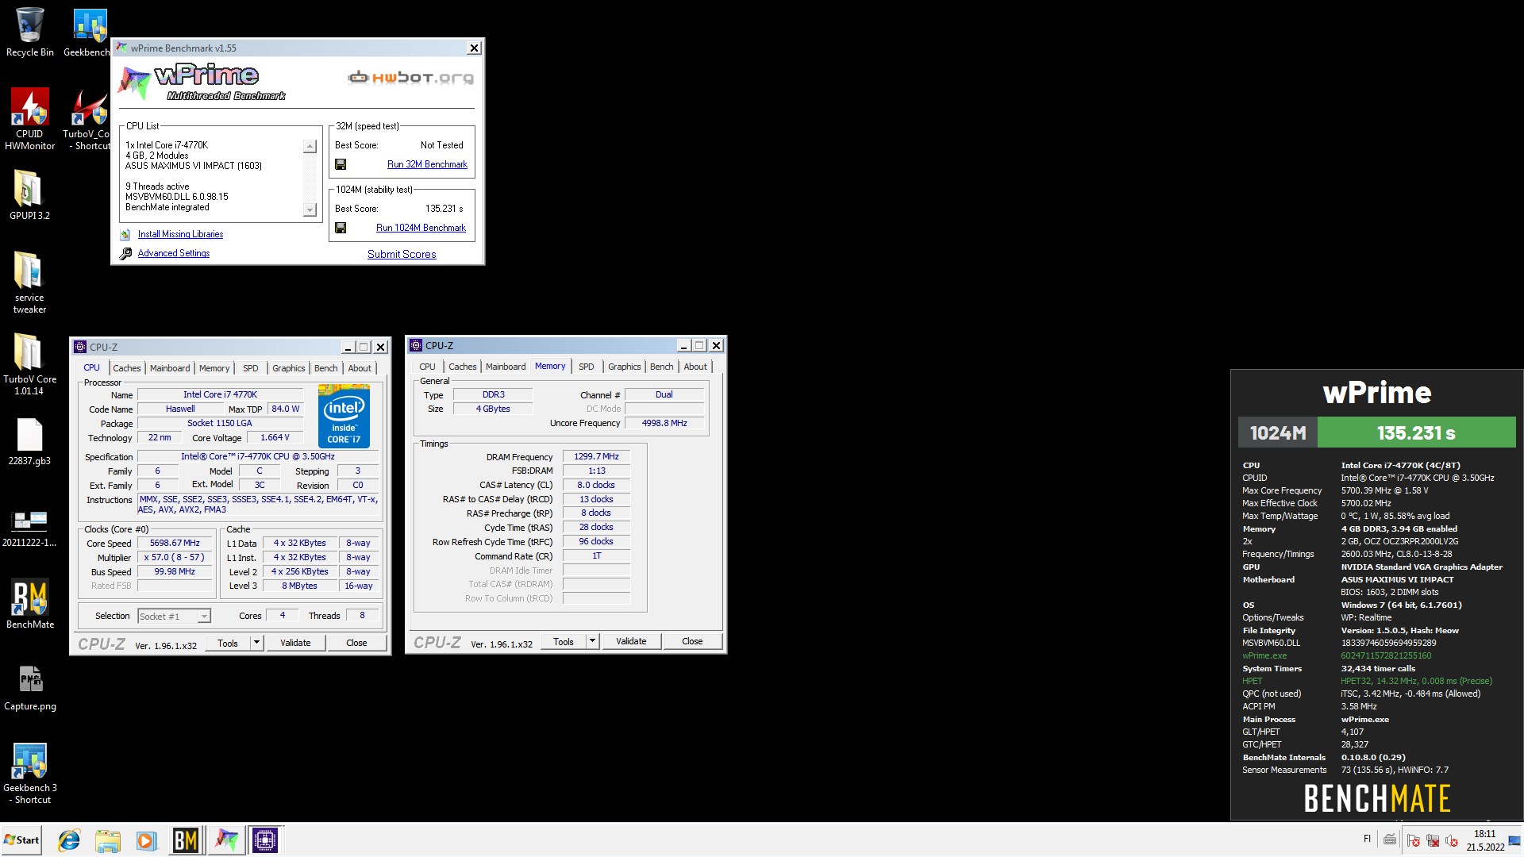
Task: Click the HWBOT.org logo in wPrime
Action: [410, 78]
